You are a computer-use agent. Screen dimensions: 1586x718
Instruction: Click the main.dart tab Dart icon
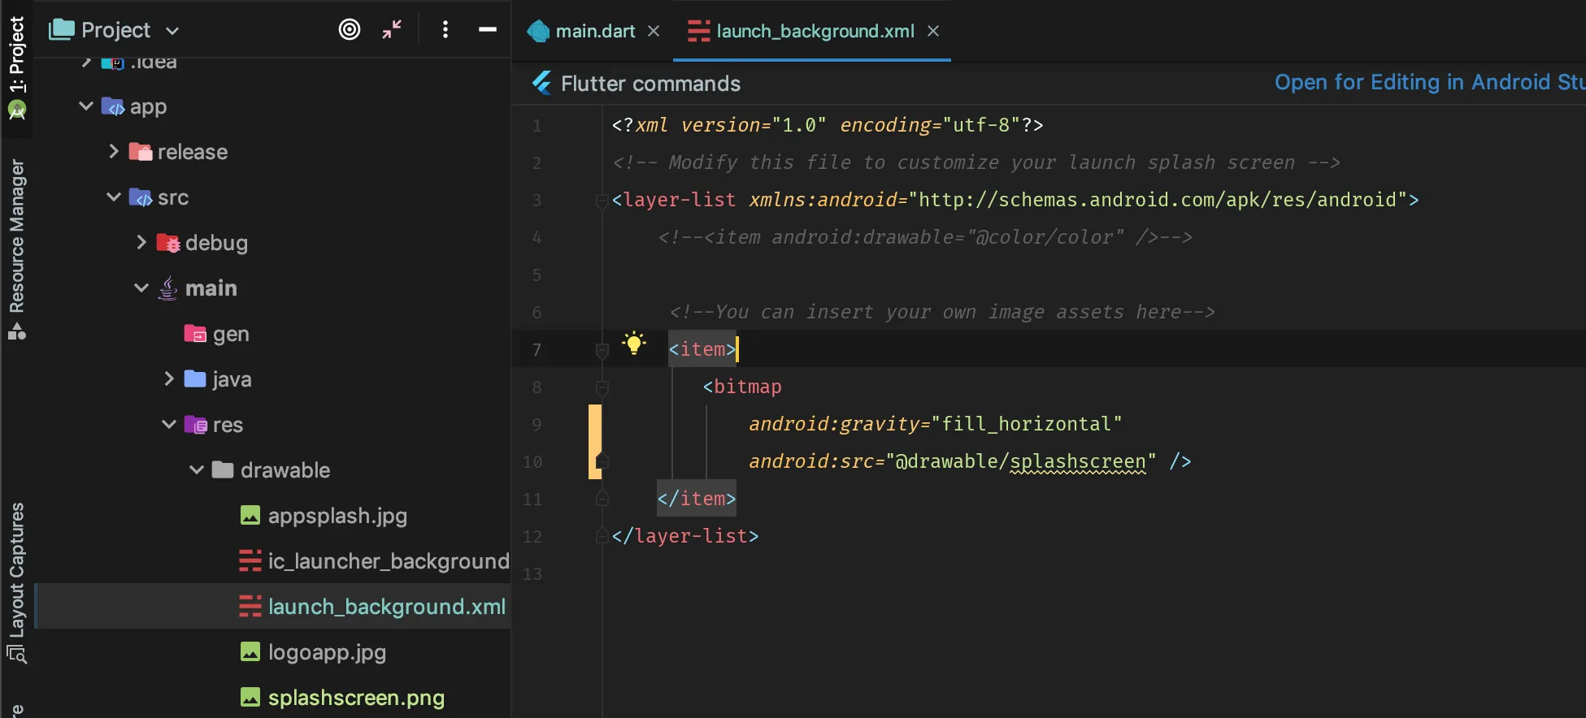coord(537,31)
